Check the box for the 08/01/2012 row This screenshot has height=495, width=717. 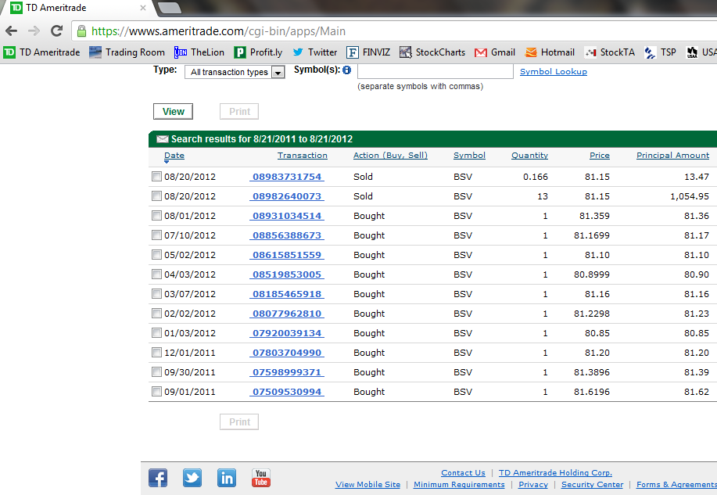(156, 216)
